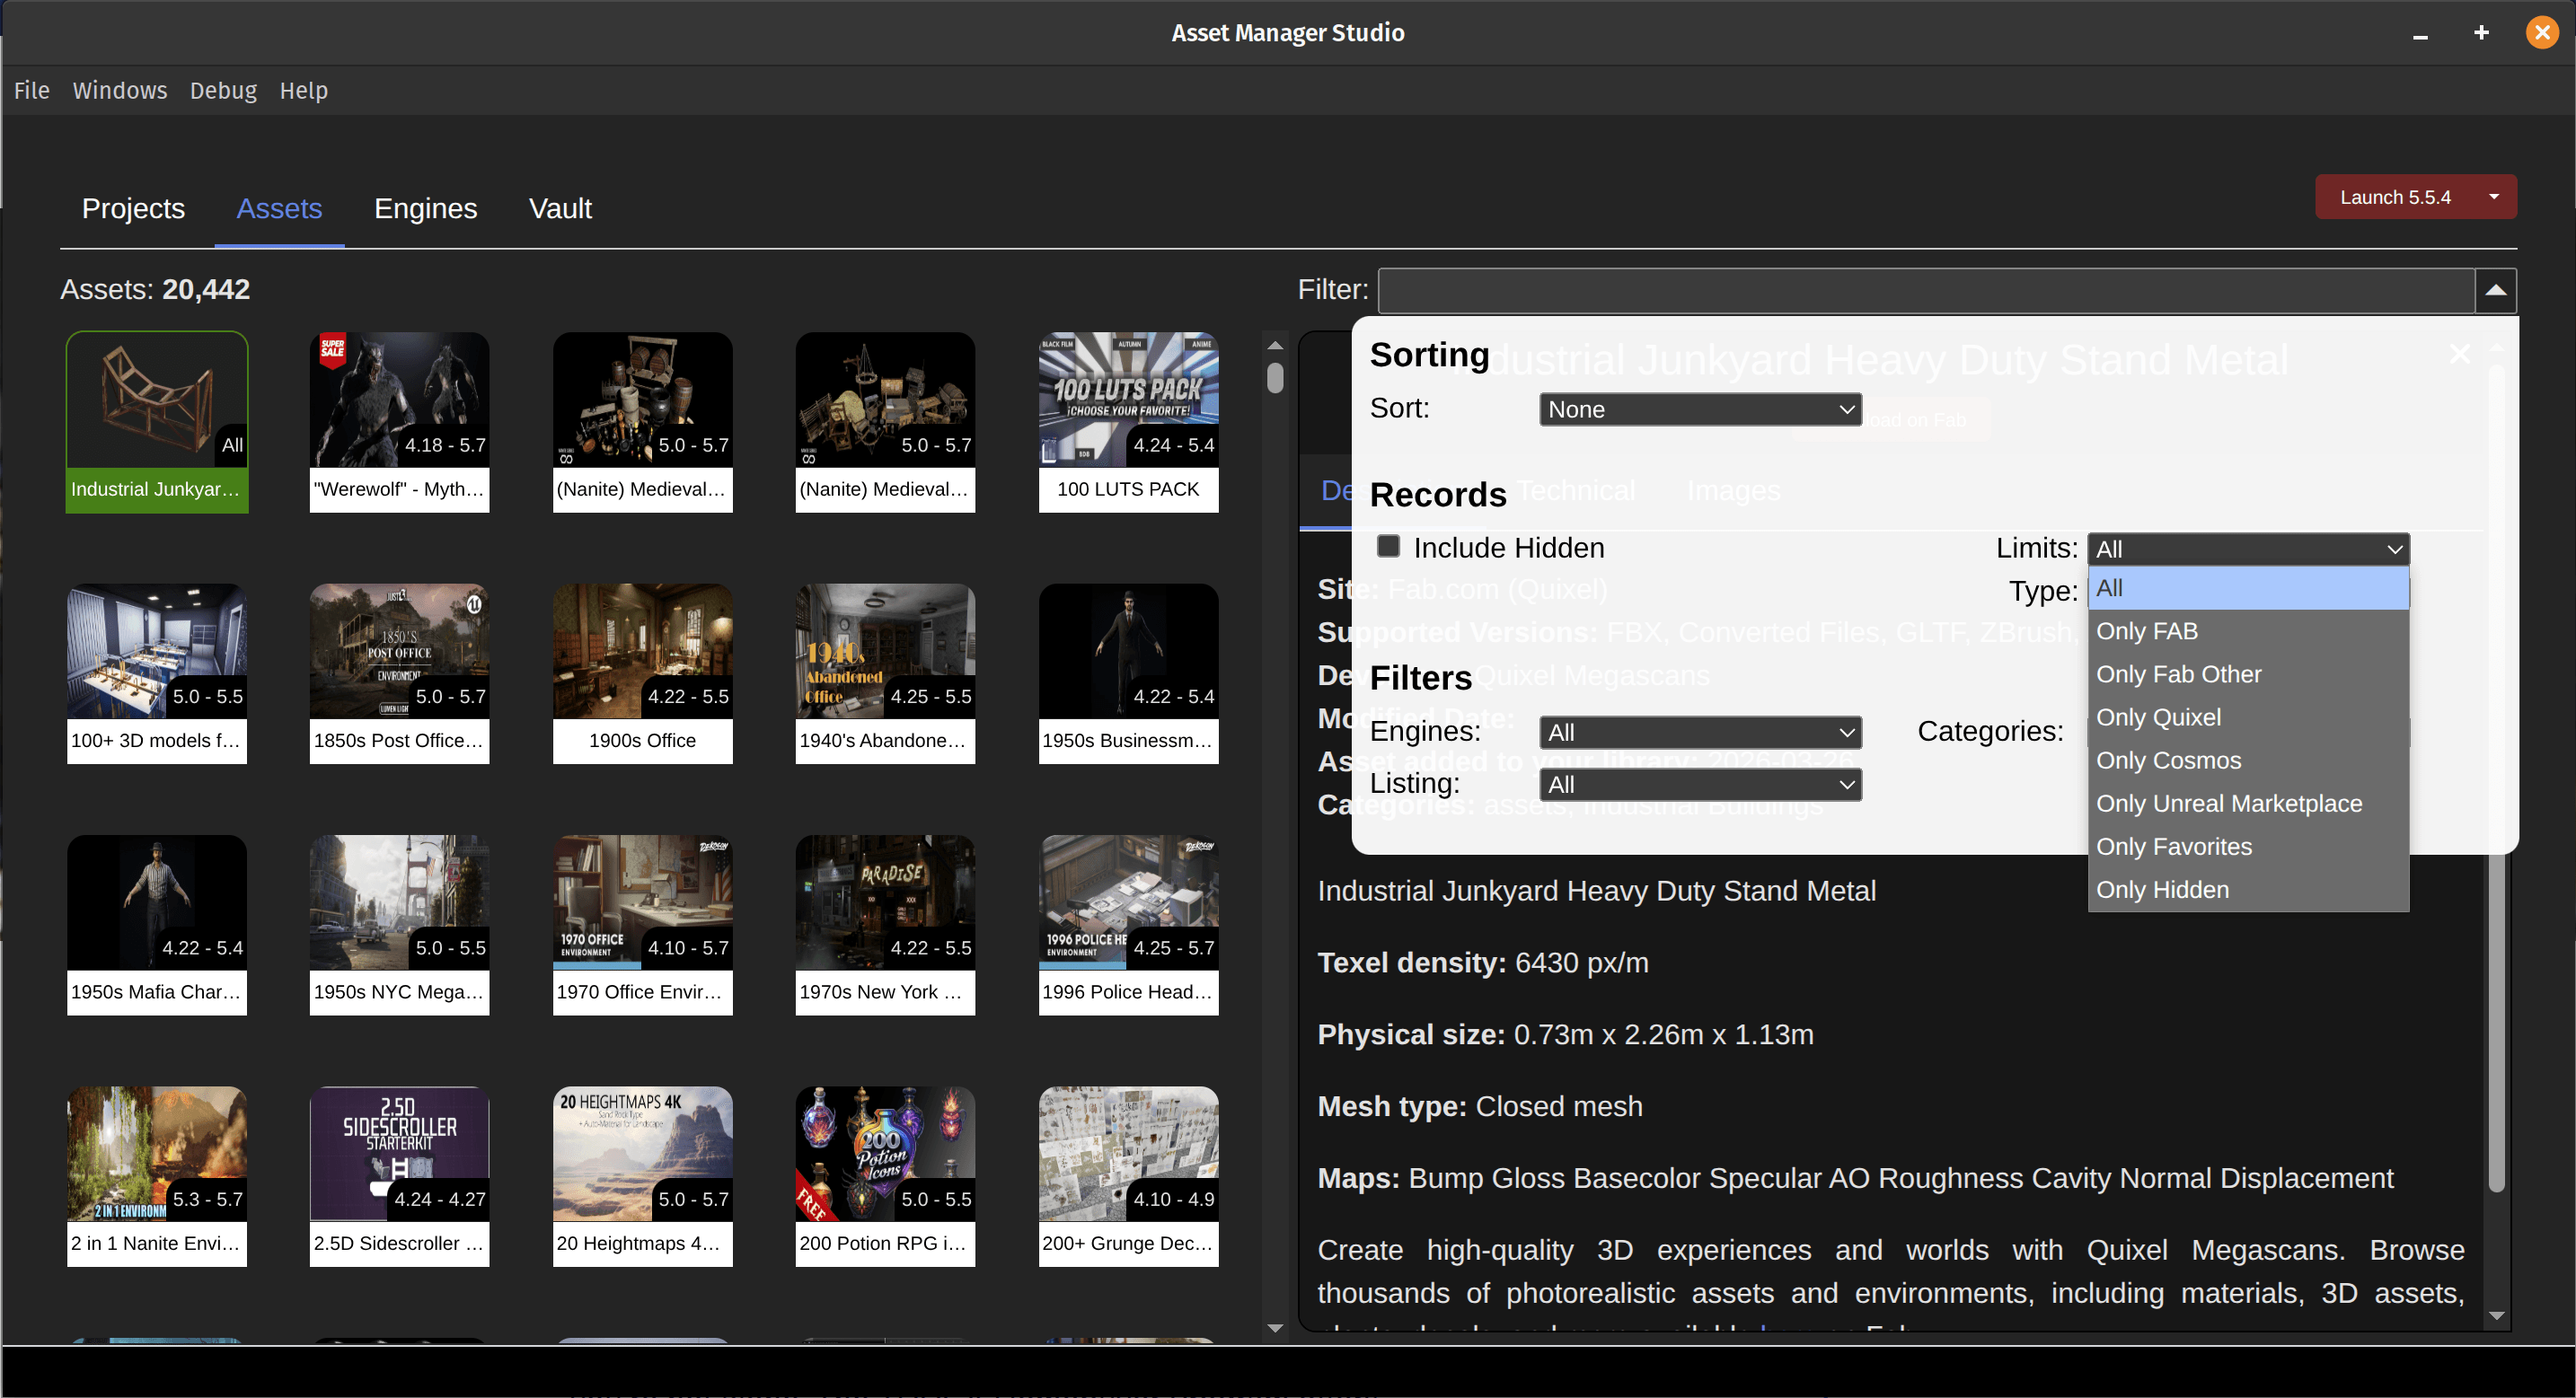Select the 20 Heightmaps 4K asset
Screen dimensions: 2576x1398
pos(642,1177)
